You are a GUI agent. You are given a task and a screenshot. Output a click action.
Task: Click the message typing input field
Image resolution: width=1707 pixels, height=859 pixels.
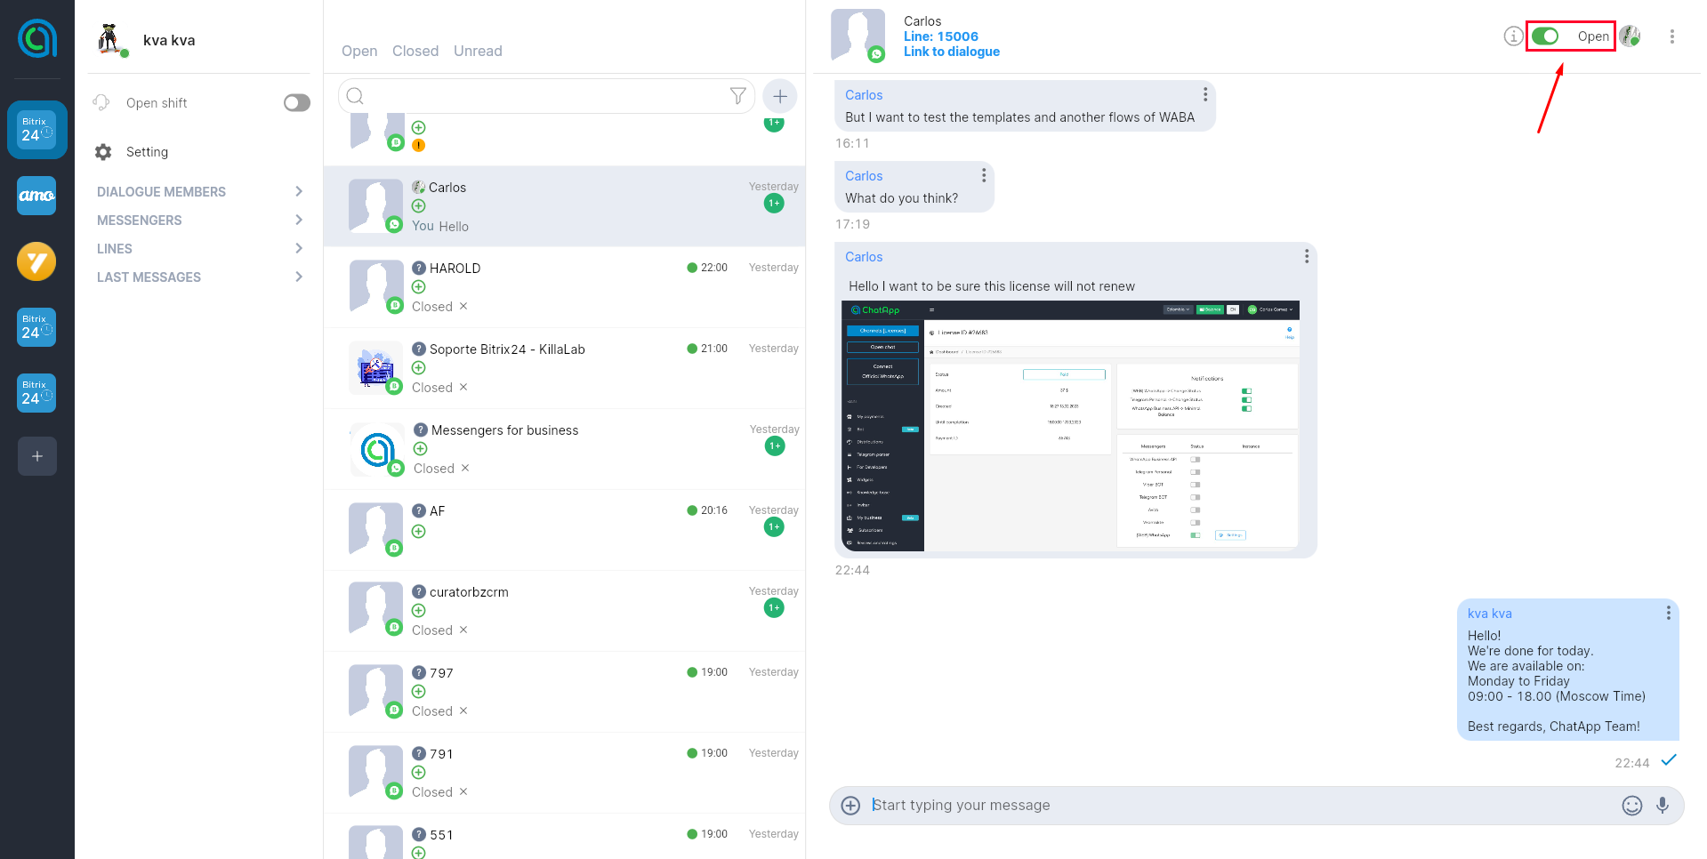point(1236,806)
